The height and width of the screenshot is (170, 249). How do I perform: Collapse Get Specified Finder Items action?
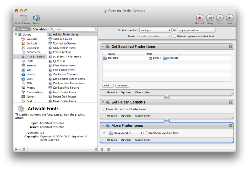point(103,47)
